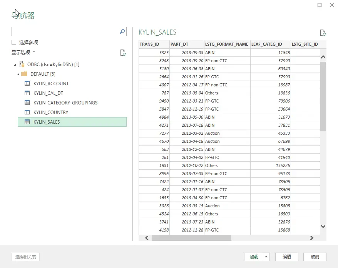Maximize the navigator dialog window
Viewport: 338px width, 268px height.
[320, 5]
